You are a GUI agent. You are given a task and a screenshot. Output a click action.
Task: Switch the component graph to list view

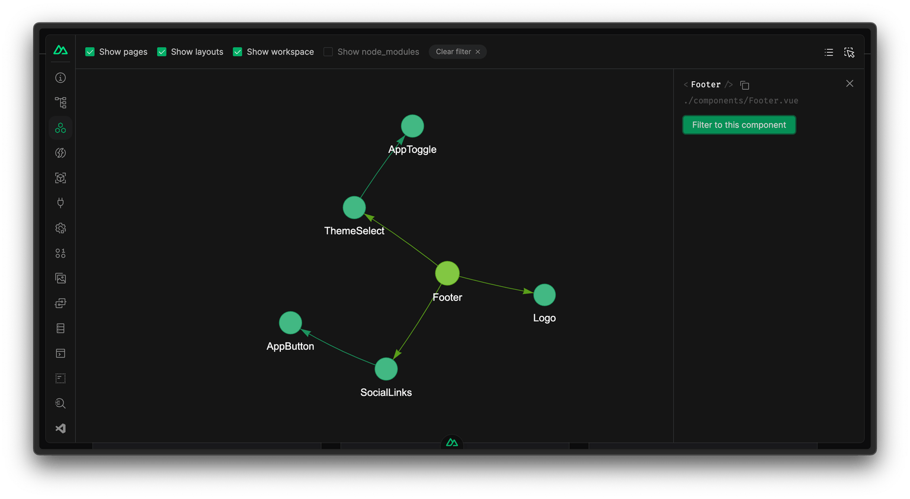click(828, 52)
